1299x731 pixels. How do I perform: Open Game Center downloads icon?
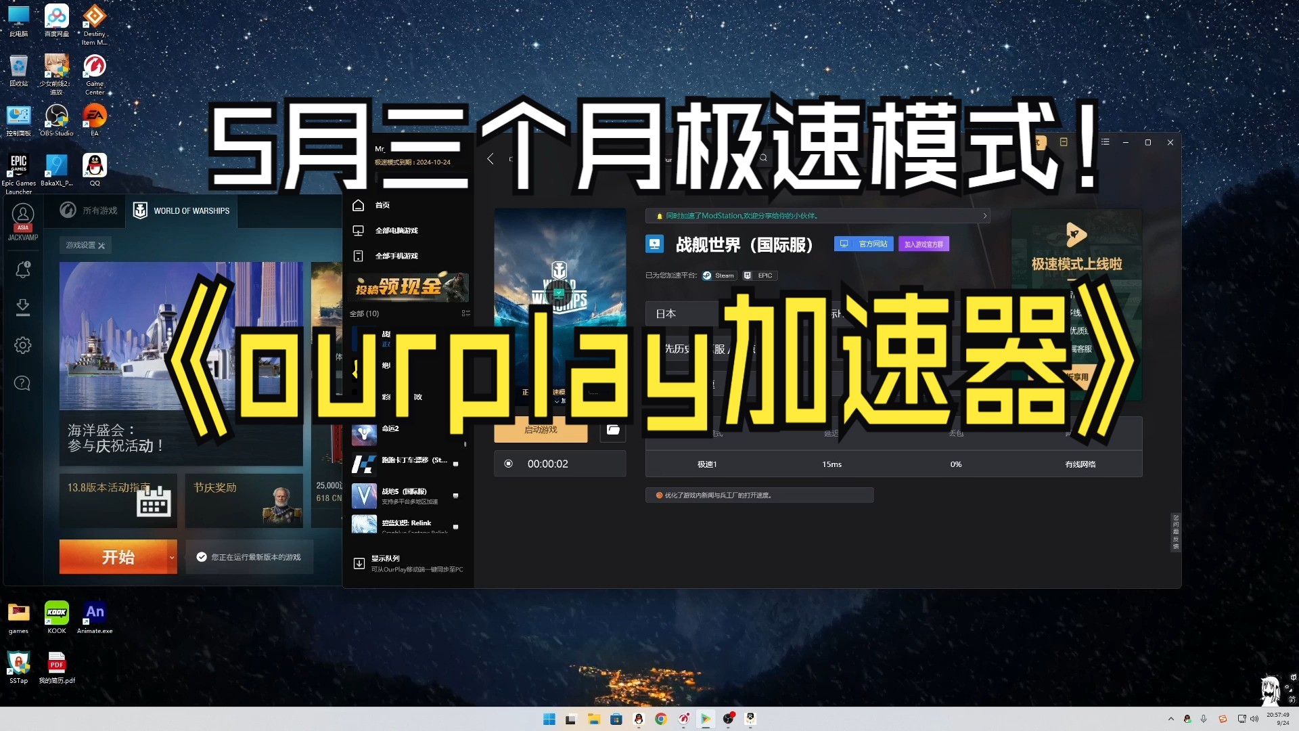click(x=22, y=307)
